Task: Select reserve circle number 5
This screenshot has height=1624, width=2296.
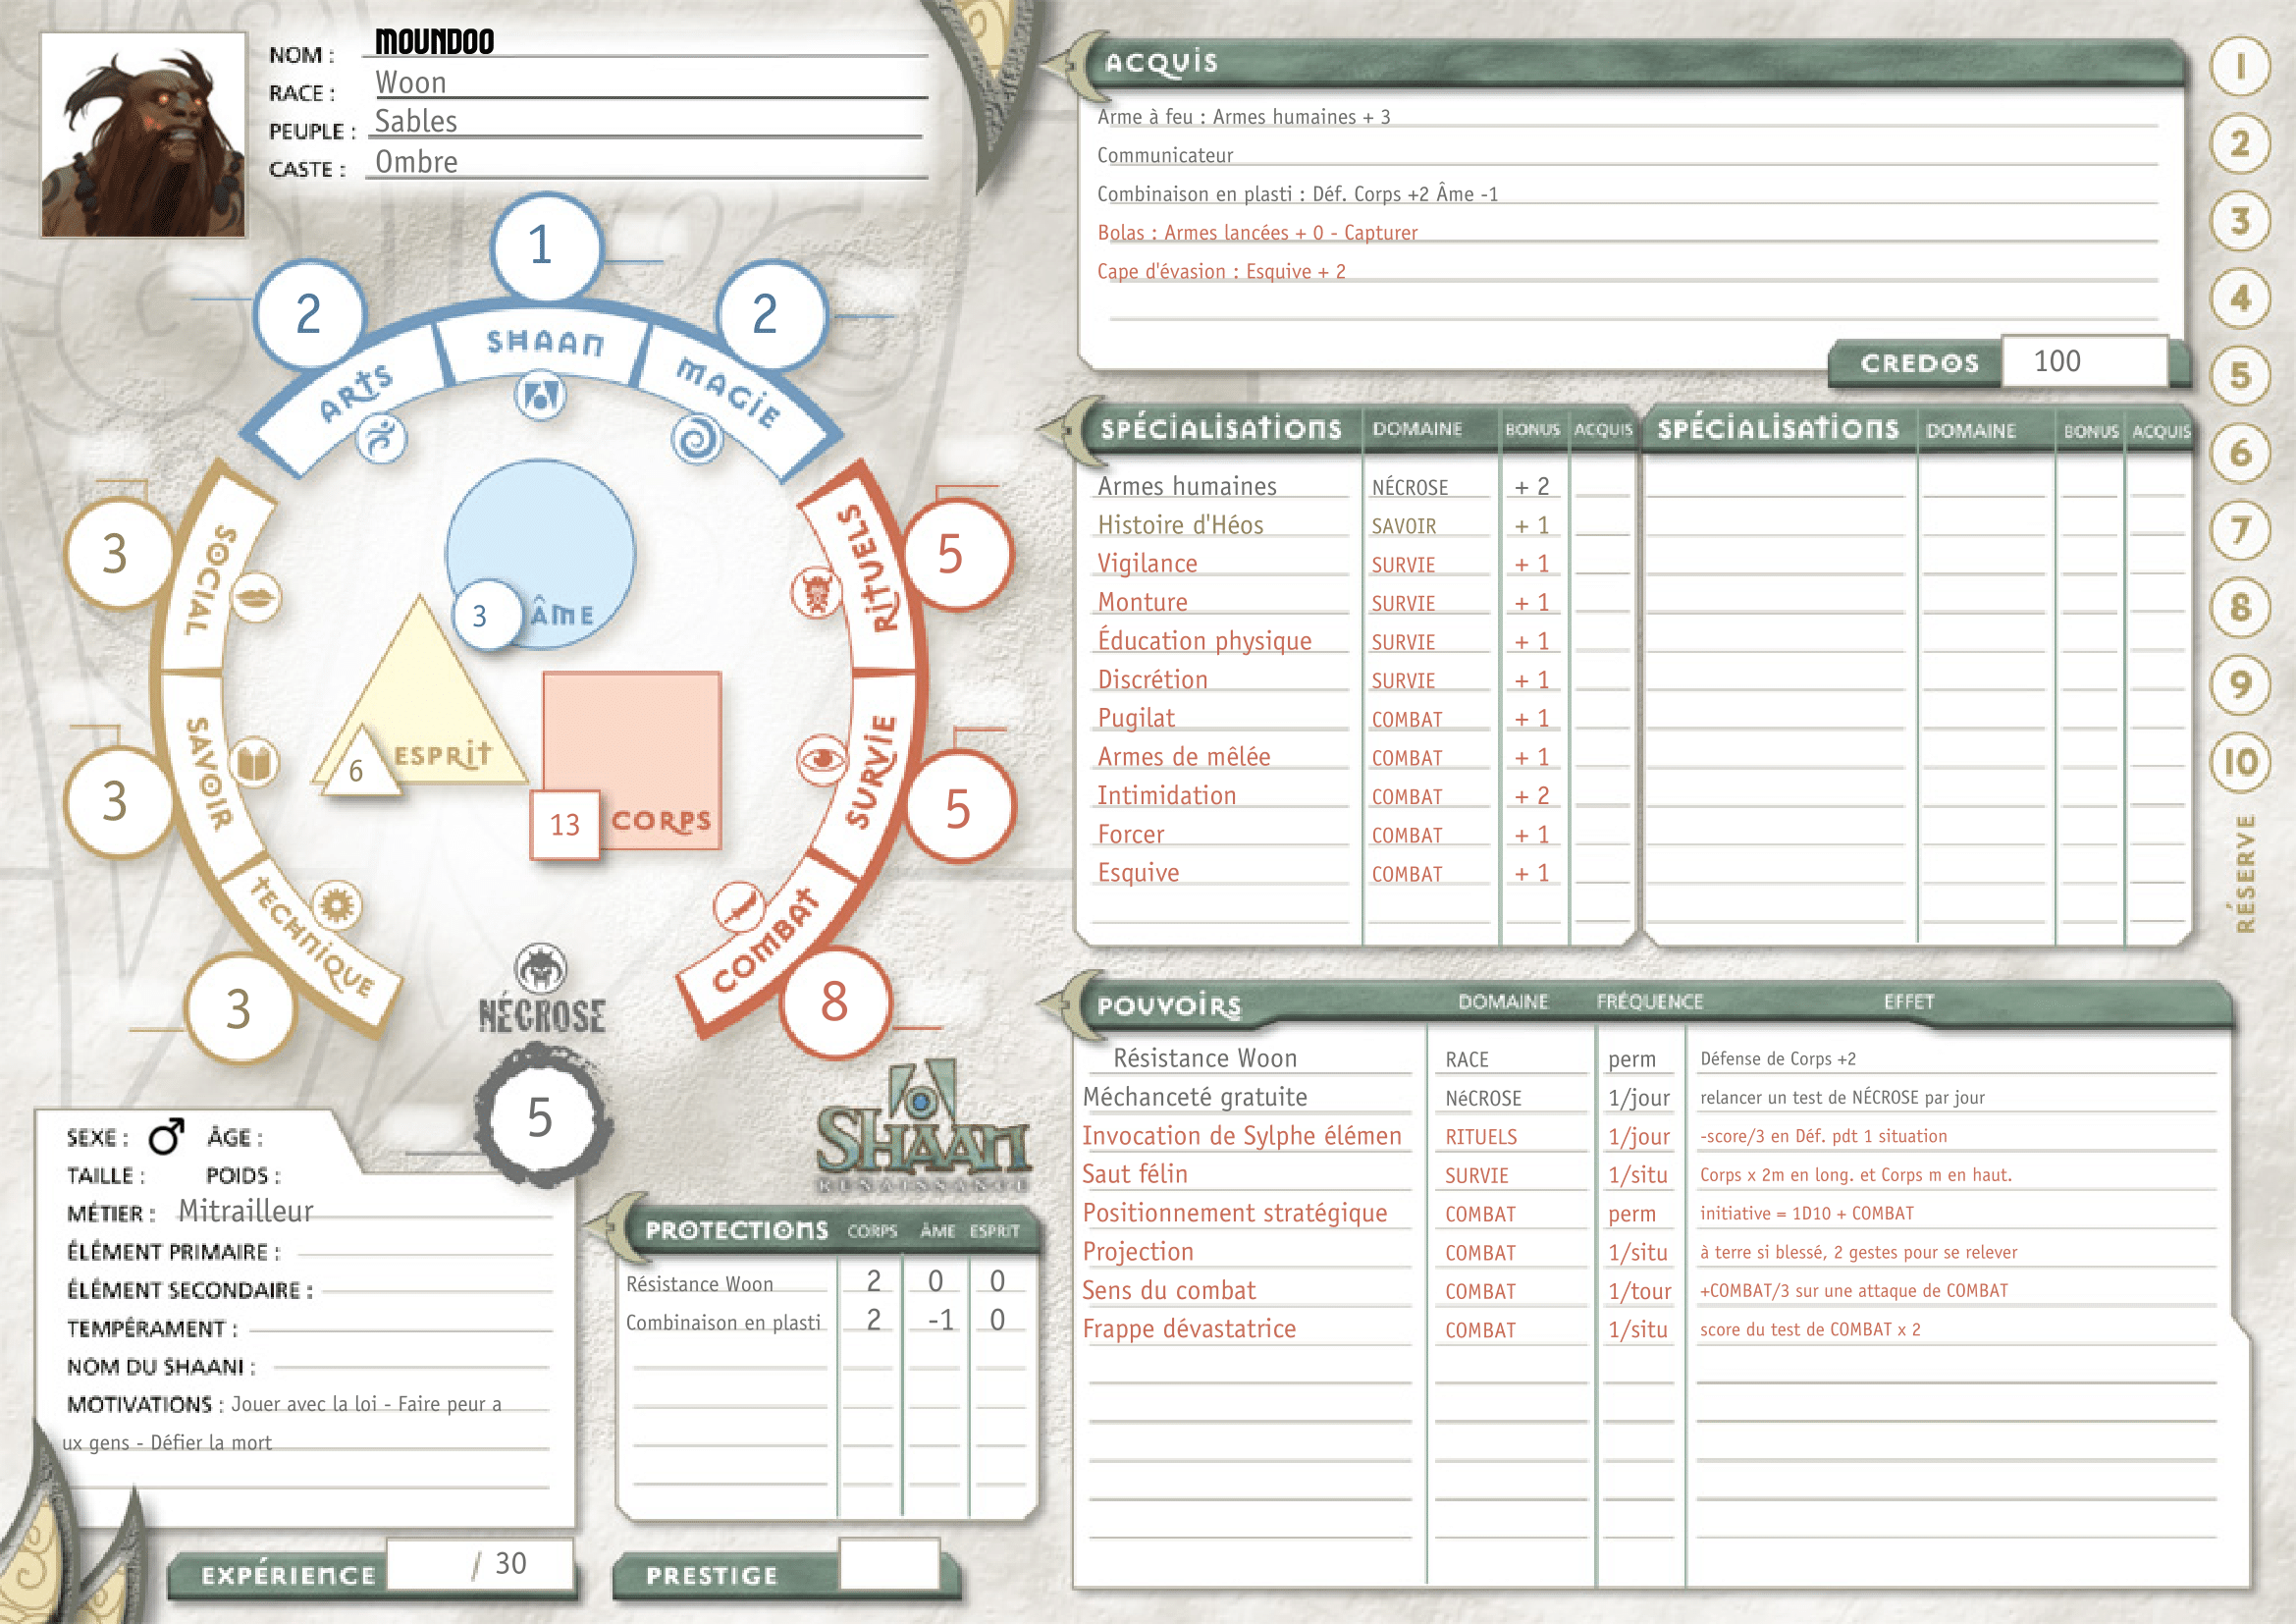Action: (x=2239, y=376)
